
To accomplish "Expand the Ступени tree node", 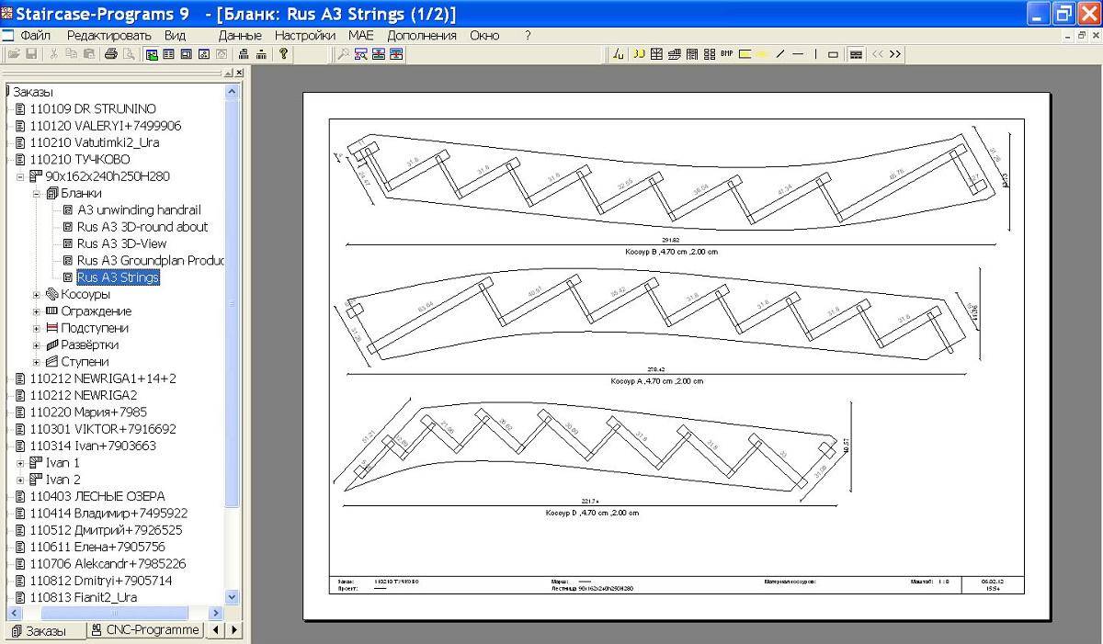I will click(x=38, y=362).
